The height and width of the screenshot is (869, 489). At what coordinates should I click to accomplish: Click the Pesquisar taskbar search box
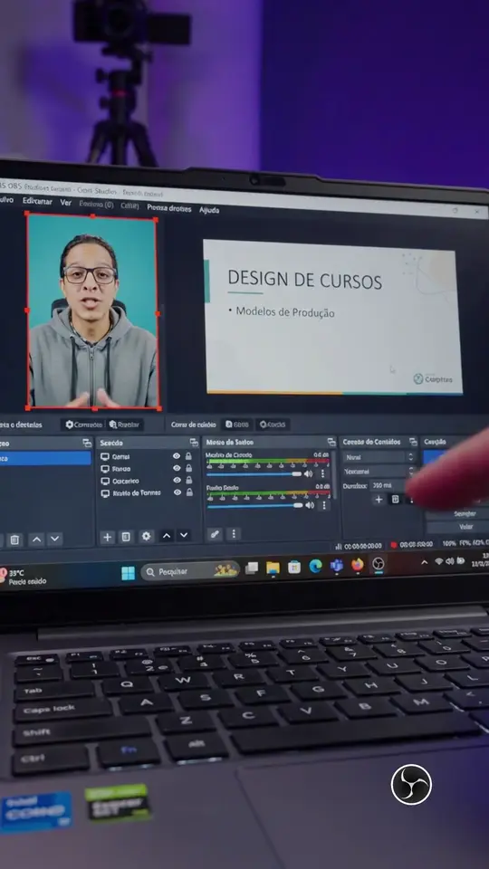[189, 571]
